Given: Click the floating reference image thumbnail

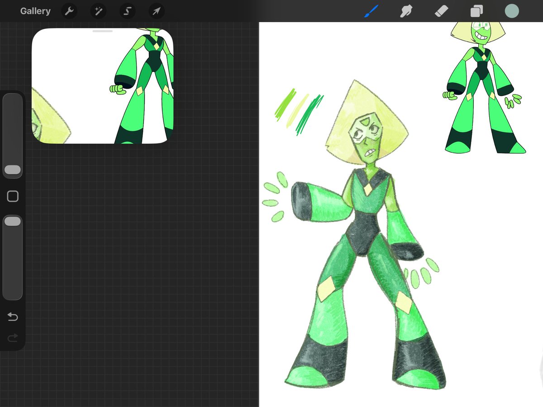Looking at the screenshot, I should tap(103, 87).
